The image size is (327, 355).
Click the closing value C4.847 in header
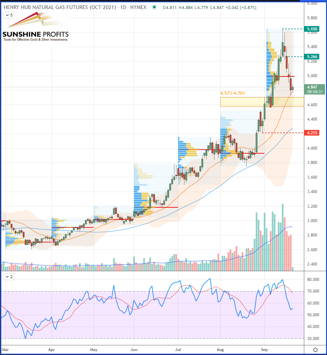pyautogui.click(x=217, y=7)
